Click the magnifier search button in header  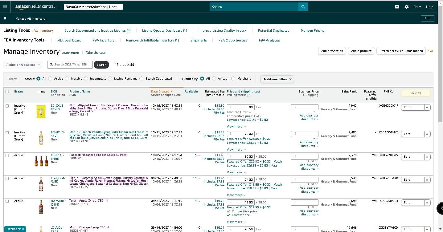pos(303,7)
